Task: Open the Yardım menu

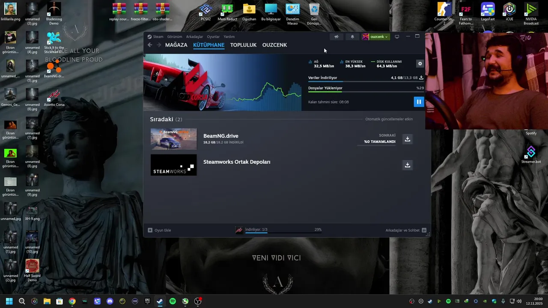Action: point(229,37)
